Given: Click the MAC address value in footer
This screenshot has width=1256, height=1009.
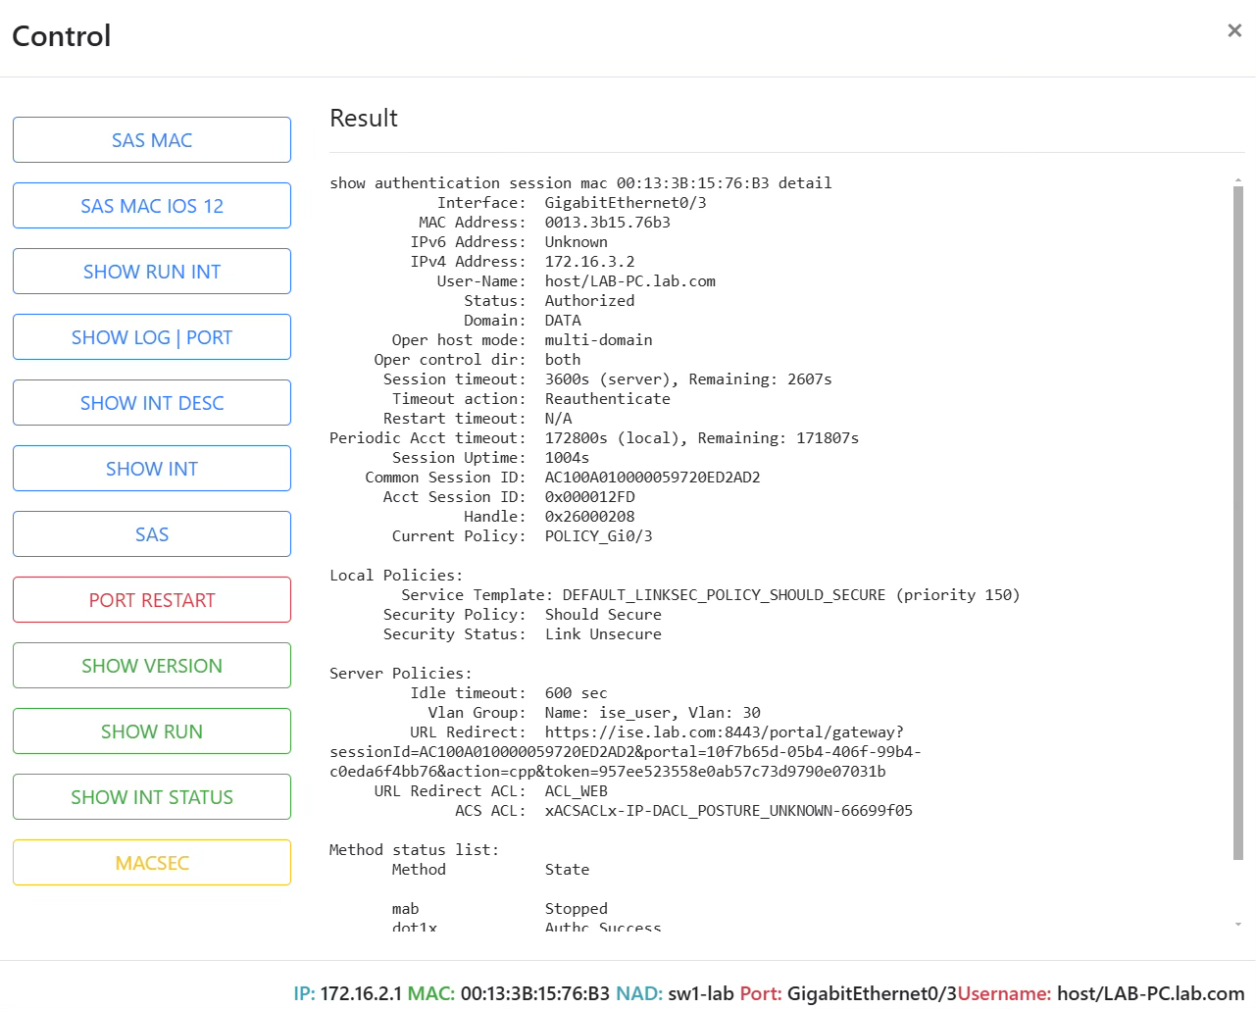Looking at the screenshot, I should tap(535, 993).
